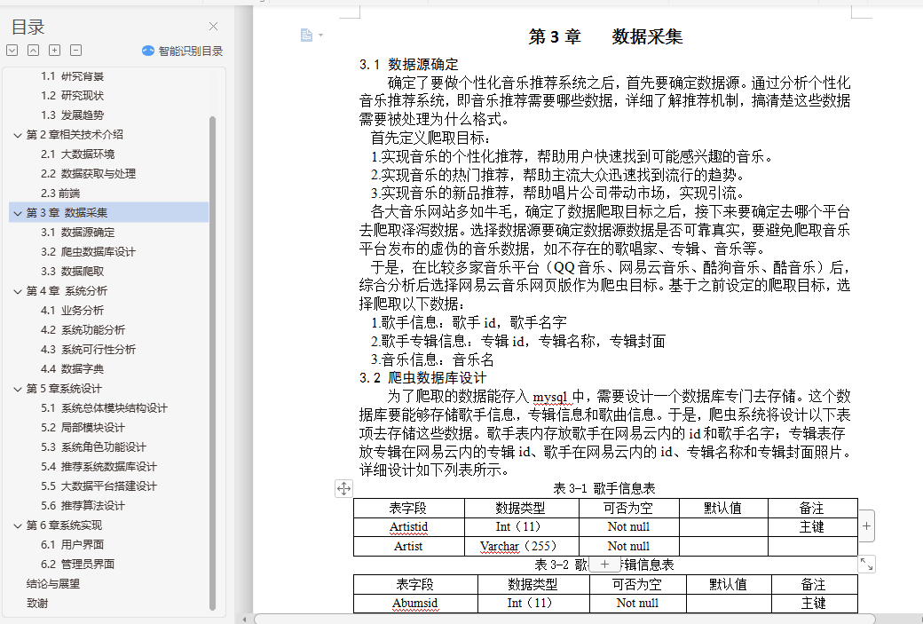Navigate to 4.3 系统可行性分析
The width and height of the screenshot is (923, 624).
click(88, 349)
